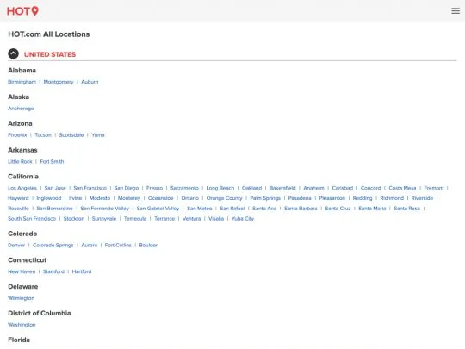This screenshot has height=349, width=465.
Task: Go to San Fernando Valley
Action: (105, 209)
